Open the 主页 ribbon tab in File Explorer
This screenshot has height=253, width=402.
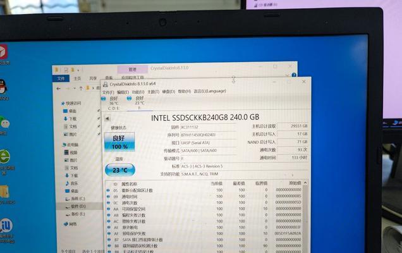[77, 78]
